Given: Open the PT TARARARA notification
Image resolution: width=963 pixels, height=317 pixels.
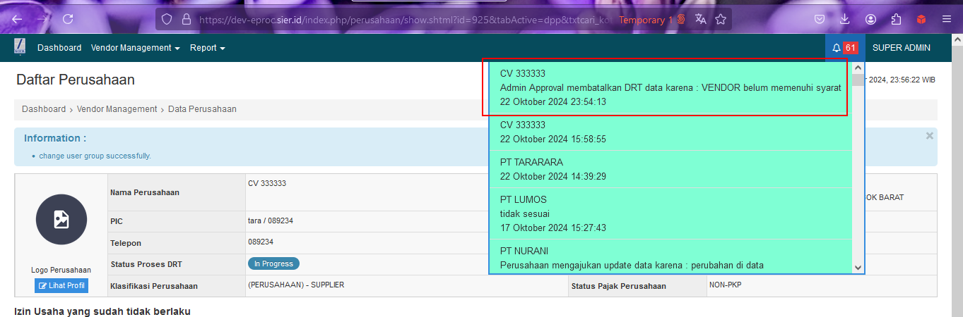Looking at the screenshot, I should 669,169.
